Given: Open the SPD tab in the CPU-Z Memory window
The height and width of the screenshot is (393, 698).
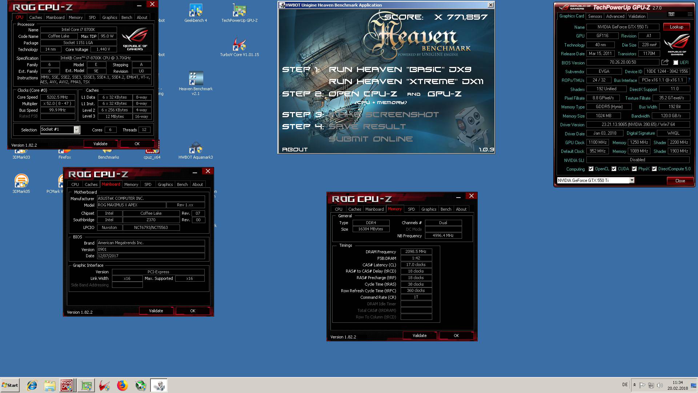Looking at the screenshot, I should click(411, 209).
